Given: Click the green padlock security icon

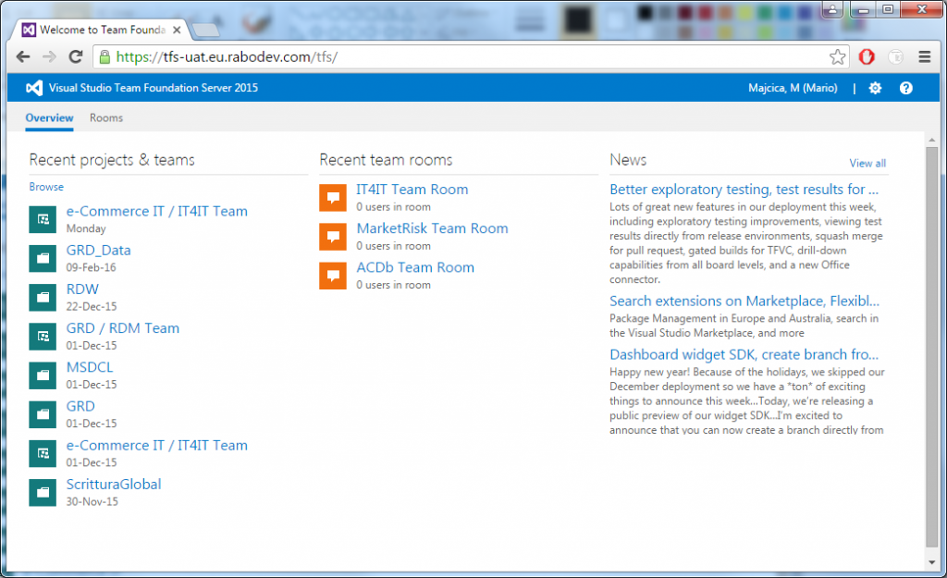Looking at the screenshot, I should [x=105, y=56].
